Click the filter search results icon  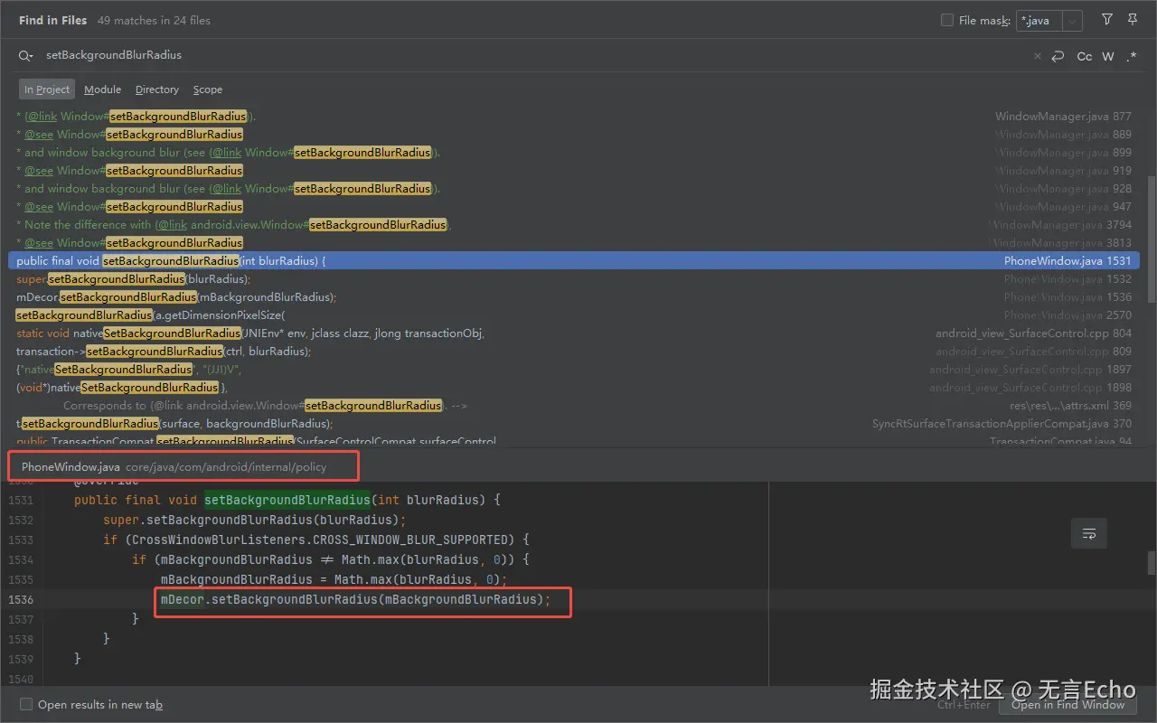click(1107, 20)
